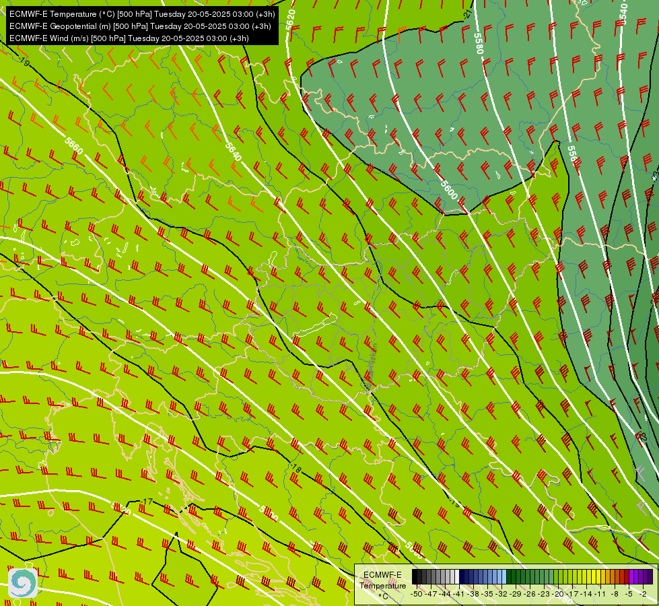Click the -20 tick label on legend
Screen dimensions: 659x606
pyautogui.click(x=558, y=594)
